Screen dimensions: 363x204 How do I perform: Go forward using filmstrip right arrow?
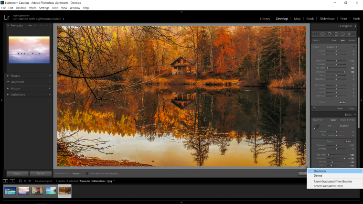(x=30, y=181)
